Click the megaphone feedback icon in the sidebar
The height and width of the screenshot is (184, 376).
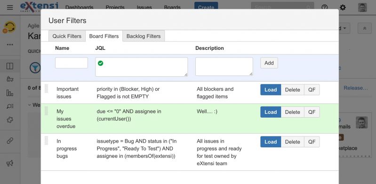click(10, 163)
